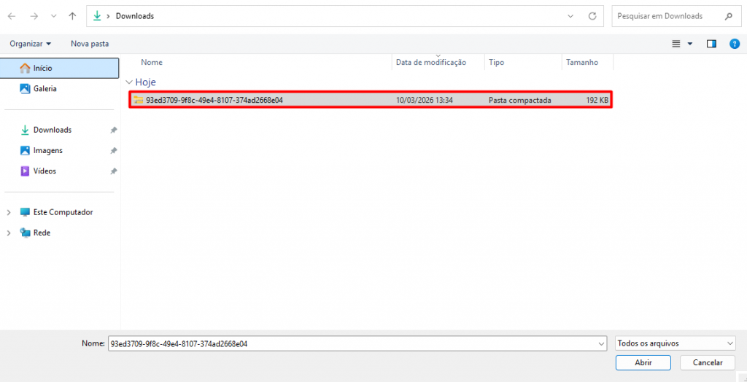The image size is (747, 382).
Task: Click the Abrir button
Action: pyautogui.click(x=643, y=362)
